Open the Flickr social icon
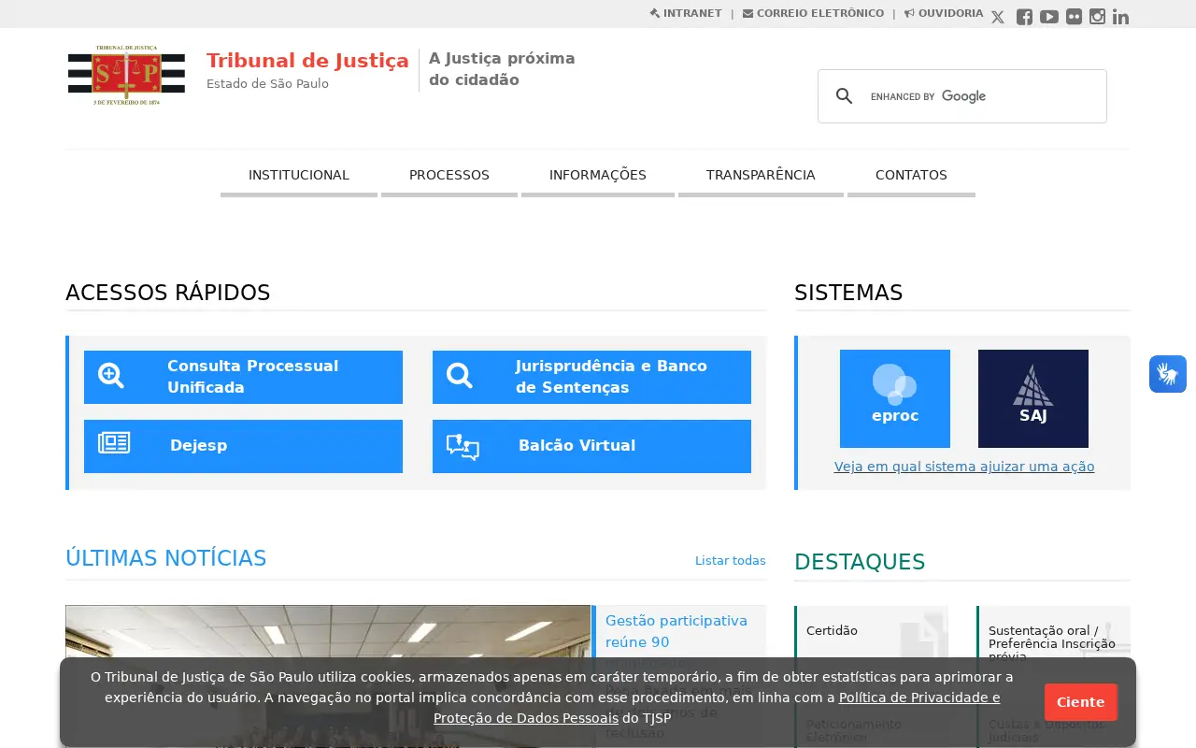Screen dimensions: 1196x748 pos(1075,17)
